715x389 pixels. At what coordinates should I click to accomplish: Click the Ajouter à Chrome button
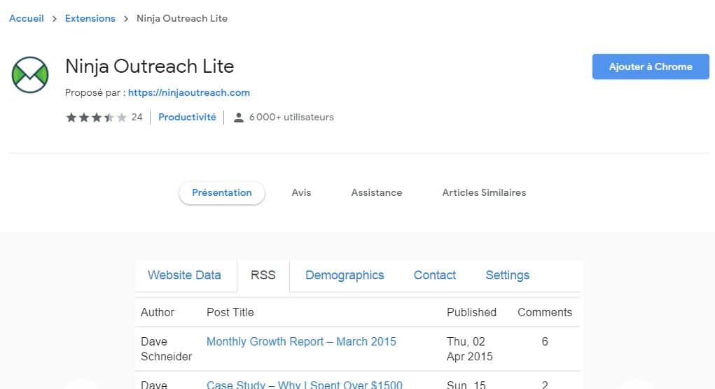[651, 66]
